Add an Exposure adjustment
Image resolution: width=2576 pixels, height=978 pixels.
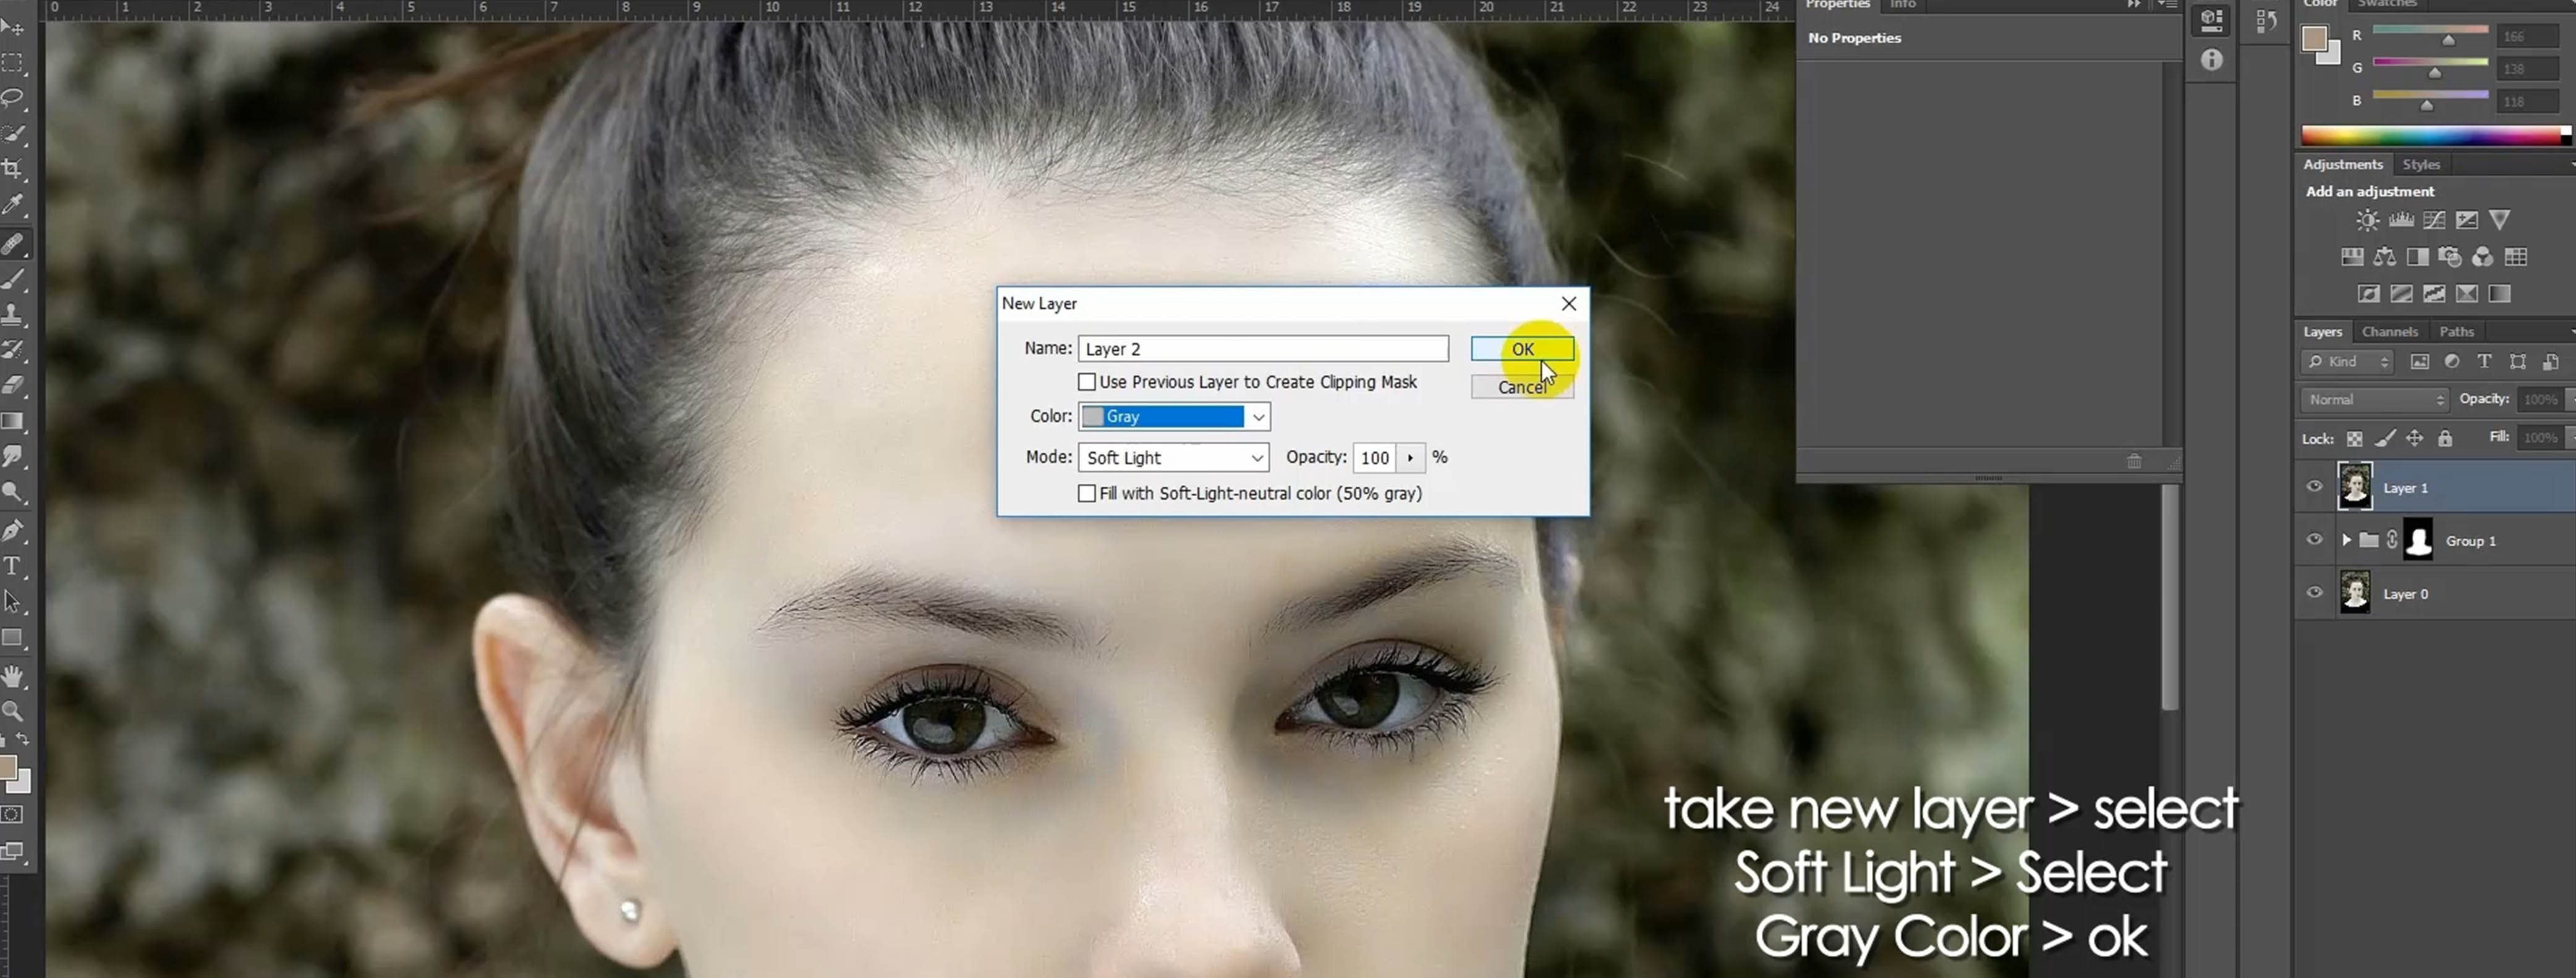2467,221
